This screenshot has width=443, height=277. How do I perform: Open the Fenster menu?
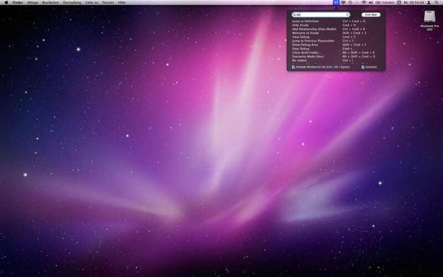[x=108, y=3]
